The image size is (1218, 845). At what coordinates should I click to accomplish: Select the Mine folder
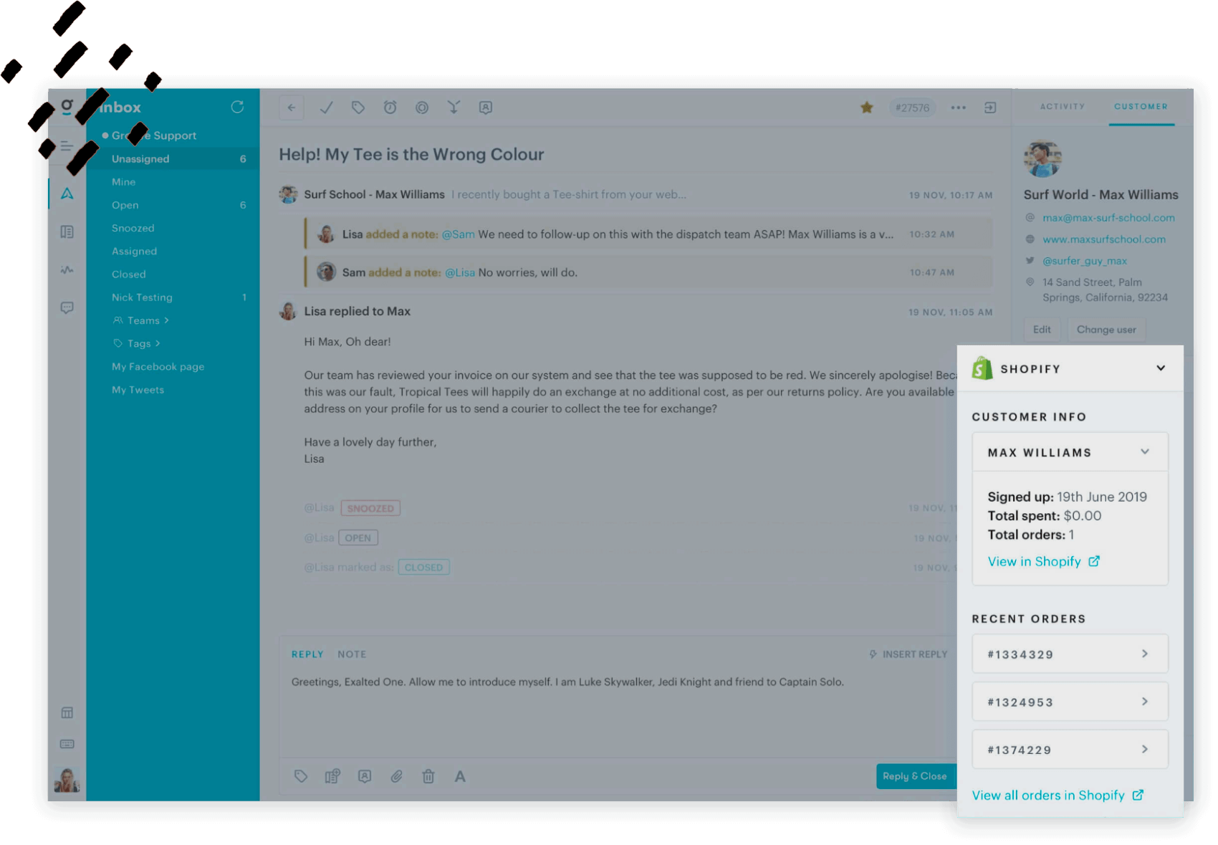[x=173, y=182]
